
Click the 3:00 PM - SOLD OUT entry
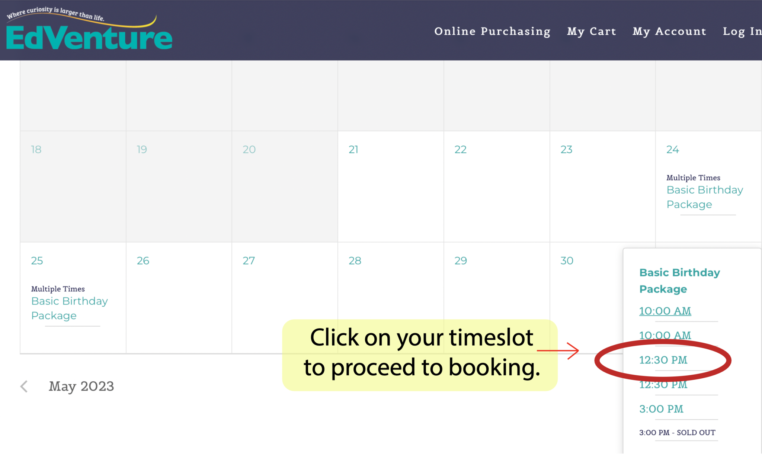point(677,433)
